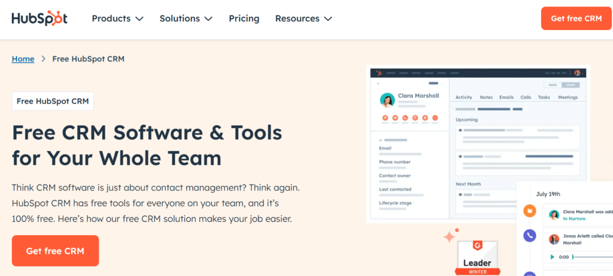Click the Free HubSpot CRM breadcrumb text

(x=89, y=59)
